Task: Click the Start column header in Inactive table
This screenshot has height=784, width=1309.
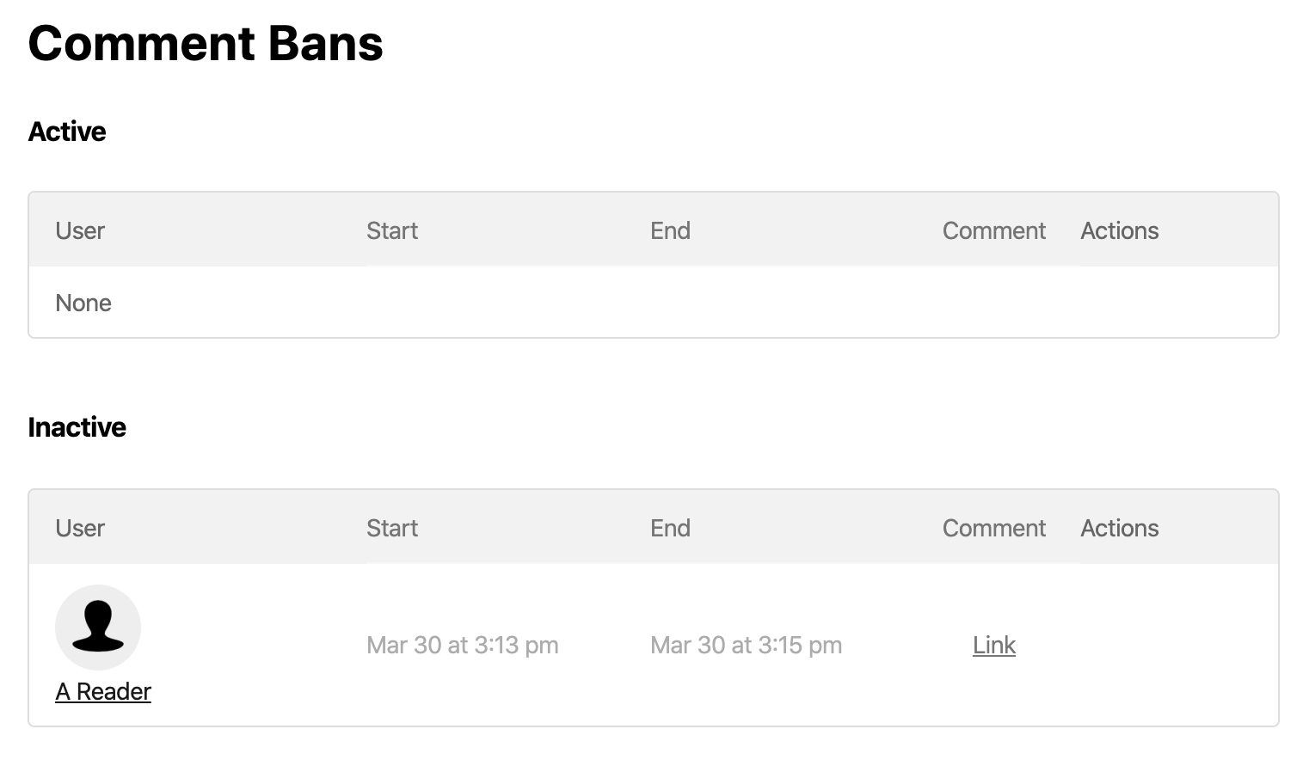Action: pyautogui.click(x=392, y=528)
